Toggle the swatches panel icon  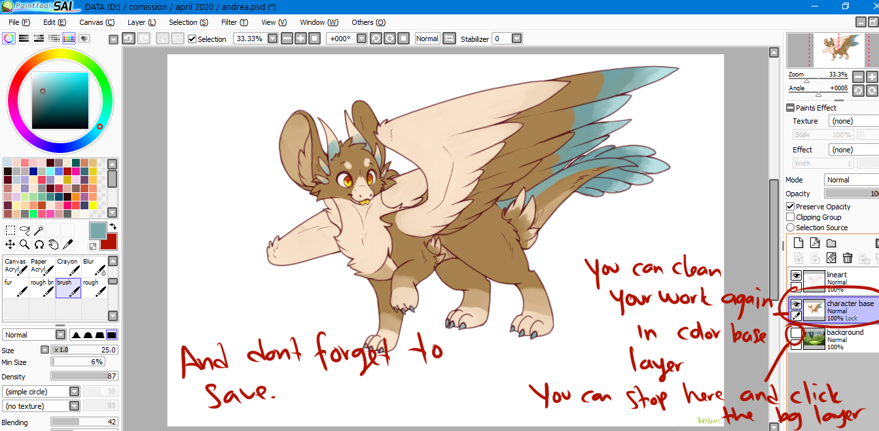pyautogui.click(x=69, y=39)
